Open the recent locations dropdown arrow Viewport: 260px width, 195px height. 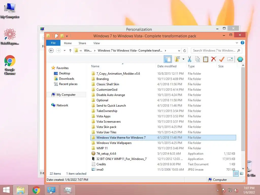click(x=65, y=51)
